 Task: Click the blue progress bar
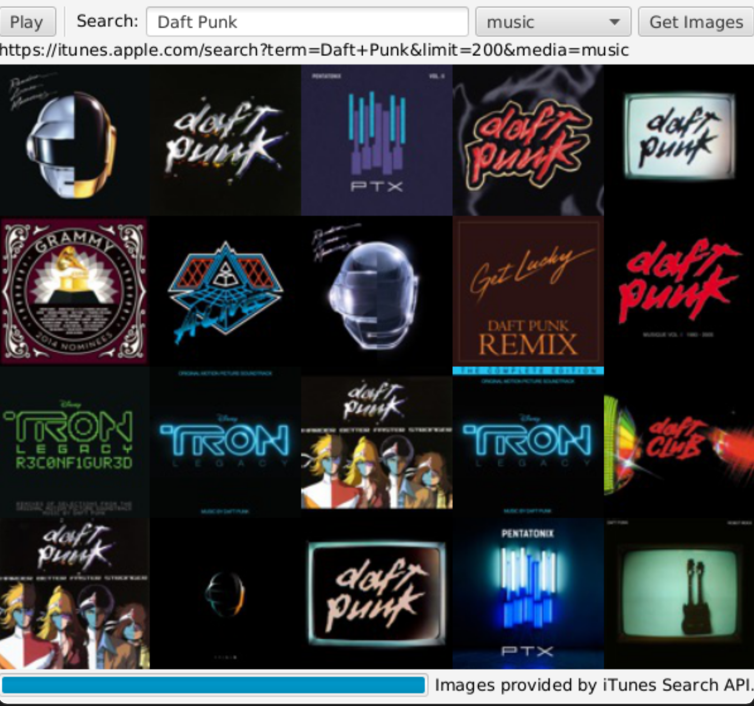pos(216,685)
